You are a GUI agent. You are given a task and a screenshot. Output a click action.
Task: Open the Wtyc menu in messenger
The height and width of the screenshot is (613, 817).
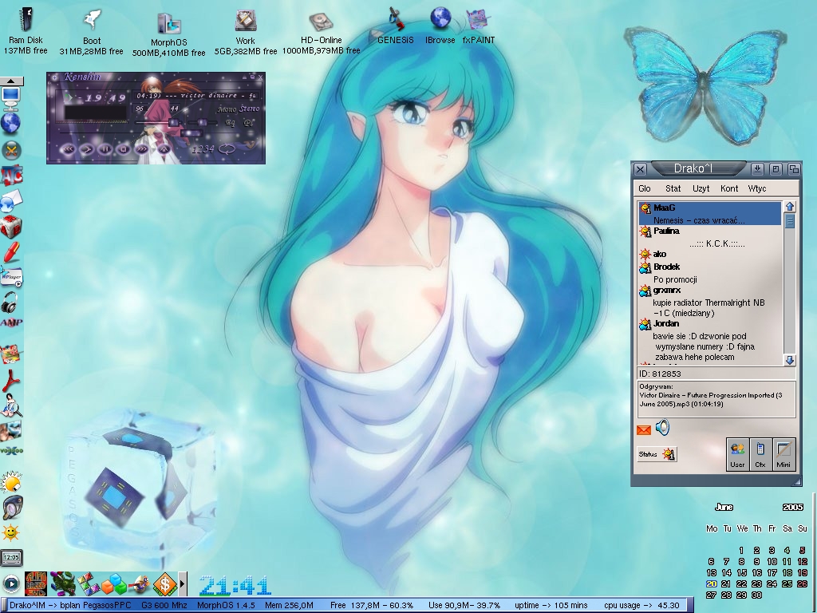pyautogui.click(x=757, y=188)
